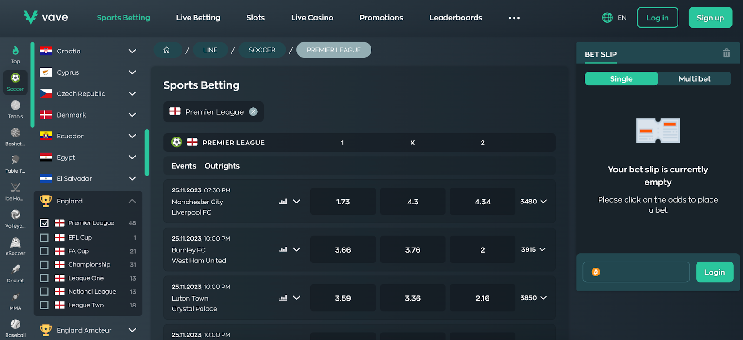Open the Leaderboards page
This screenshot has width=743, height=340.
pyautogui.click(x=456, y=18)
